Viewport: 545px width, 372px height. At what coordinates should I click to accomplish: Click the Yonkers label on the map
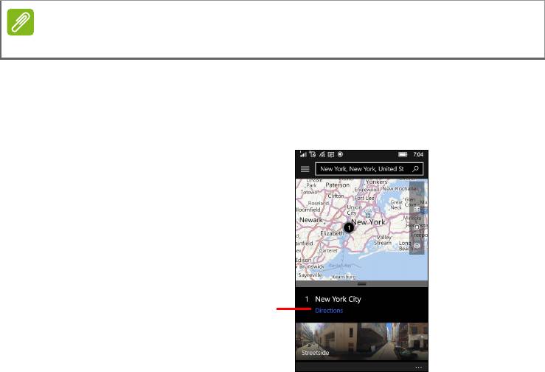click(377, 182)
